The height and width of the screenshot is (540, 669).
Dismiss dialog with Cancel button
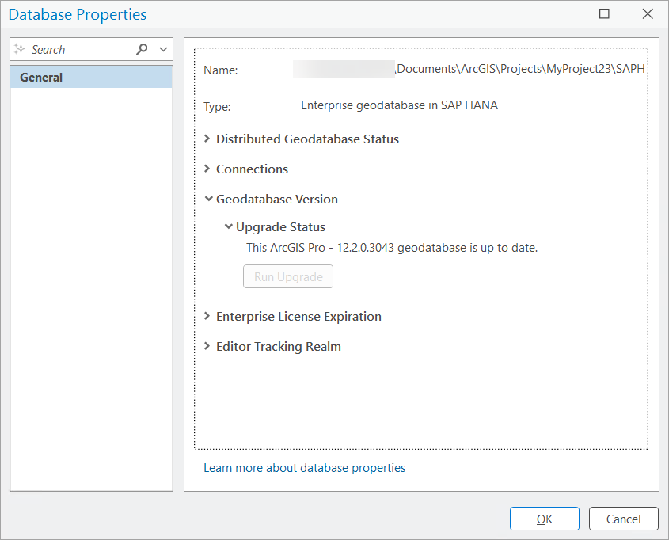point(623,519)
